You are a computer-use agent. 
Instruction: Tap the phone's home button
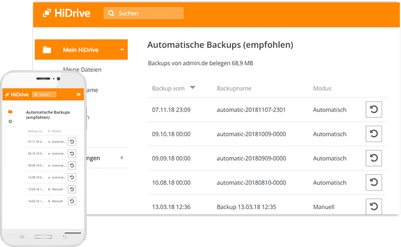coord(43,237)
